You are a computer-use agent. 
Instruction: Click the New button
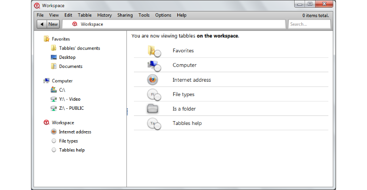(53, 24)
